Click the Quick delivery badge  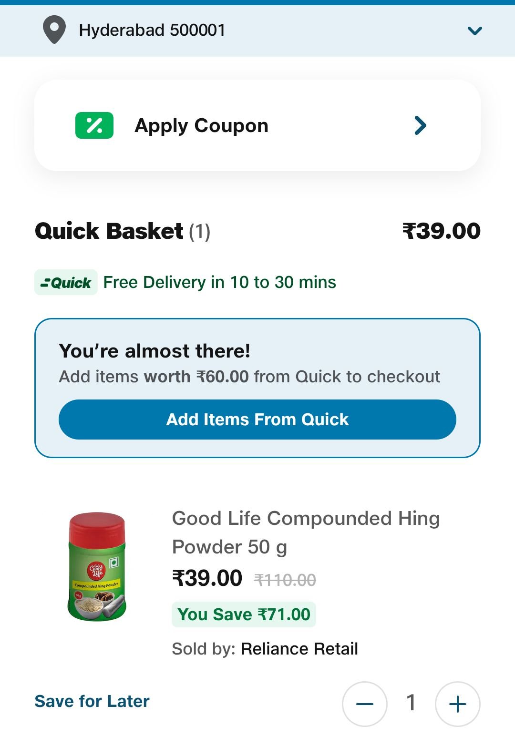[66, 282]
